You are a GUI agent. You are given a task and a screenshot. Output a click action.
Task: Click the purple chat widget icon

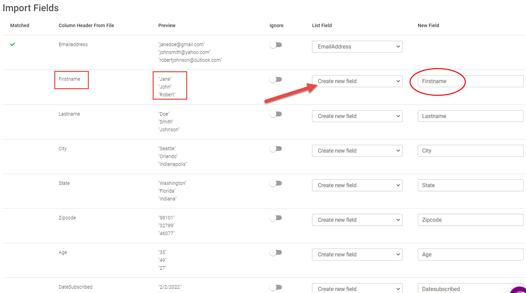(x=520, y=290)
